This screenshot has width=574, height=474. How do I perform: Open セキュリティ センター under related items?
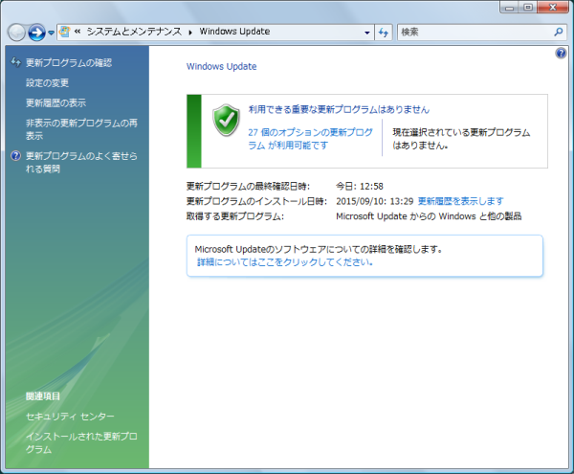70,417
